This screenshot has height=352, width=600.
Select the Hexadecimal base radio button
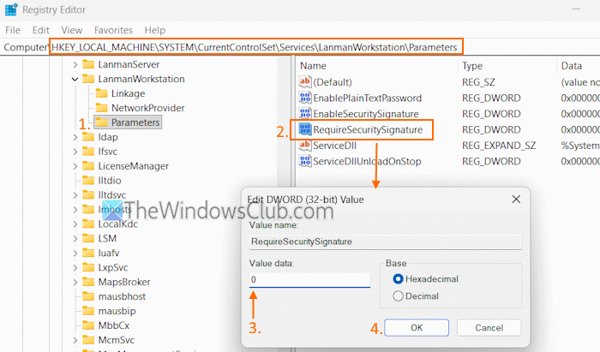point(398,279)
